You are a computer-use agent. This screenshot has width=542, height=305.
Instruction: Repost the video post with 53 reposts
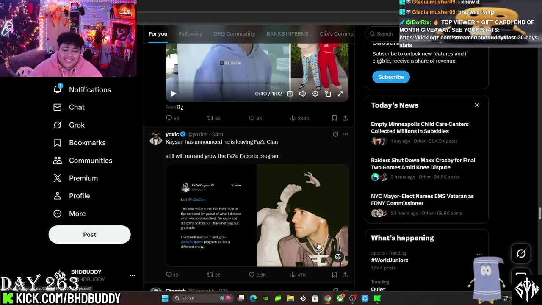[213, 118]
